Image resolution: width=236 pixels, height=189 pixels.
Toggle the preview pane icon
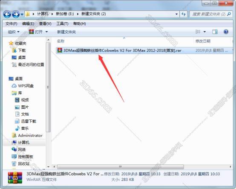(x=215, y=32)
